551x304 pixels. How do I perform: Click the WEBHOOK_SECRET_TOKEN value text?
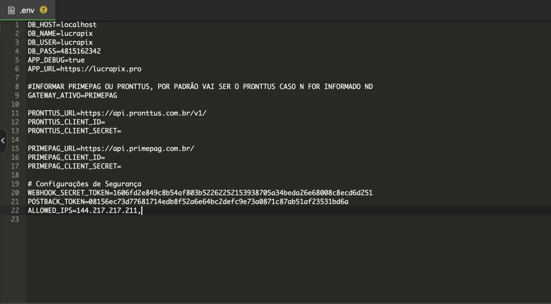pyautogui.click(x=243, y=193)
